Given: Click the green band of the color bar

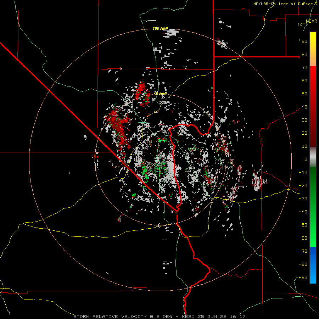Looking at the screenshot, I should tap(313, 207).
